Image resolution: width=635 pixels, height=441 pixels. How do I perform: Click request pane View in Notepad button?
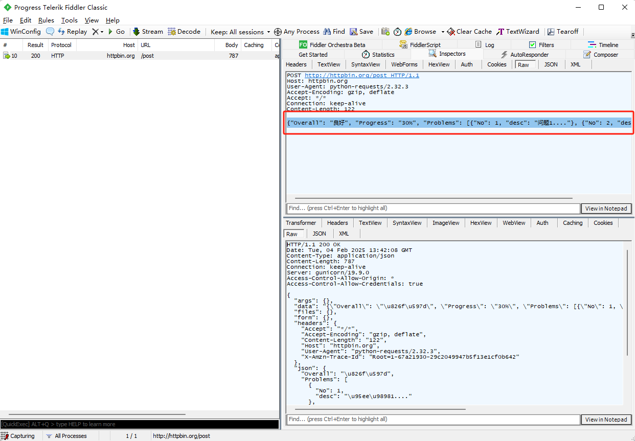(606, 208)
